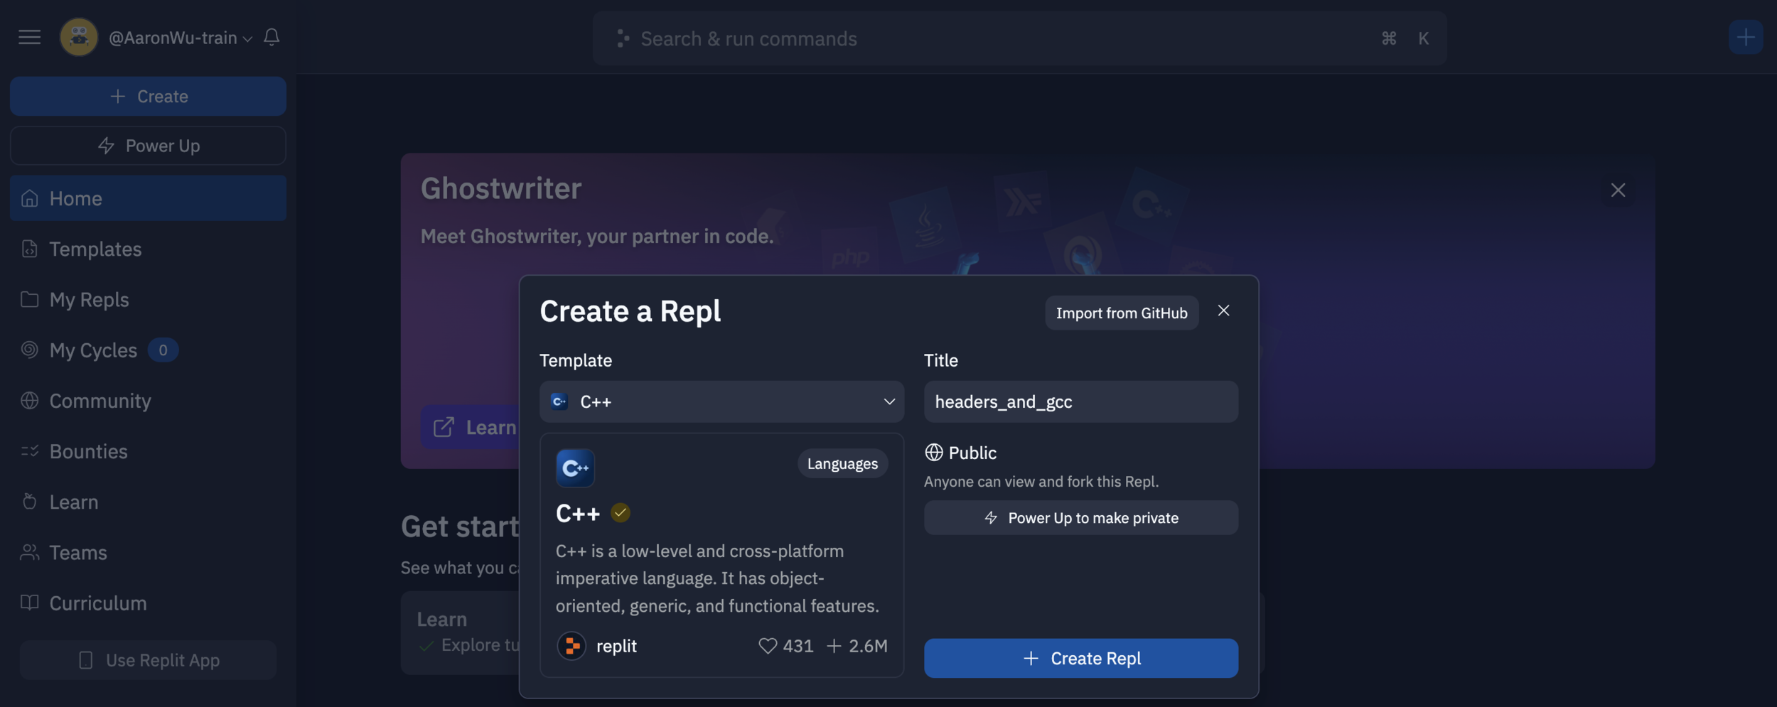This screenshot has width=1777, height=707.
Task: Click the Learn apple icon
Action: click(x=29, y=502)
